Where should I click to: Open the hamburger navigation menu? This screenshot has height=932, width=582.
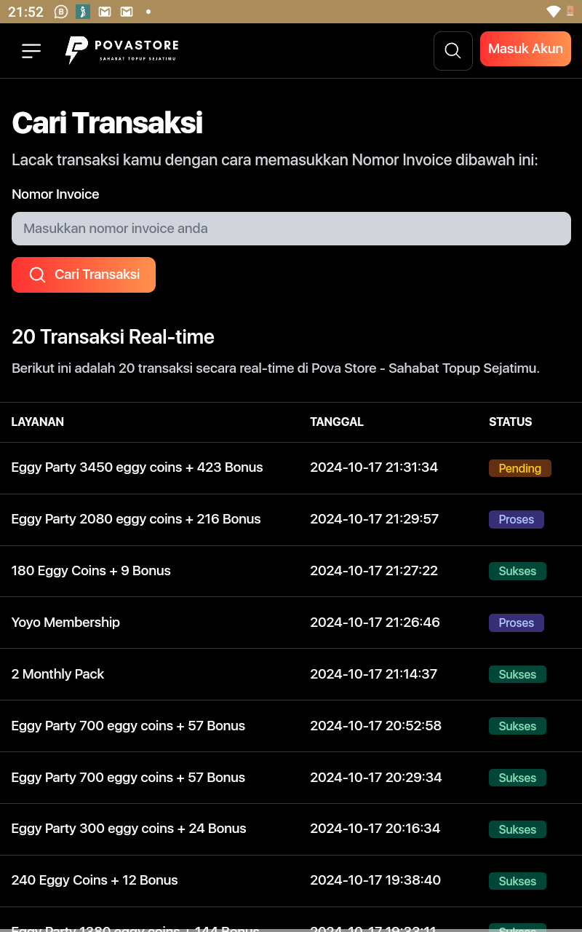(31, 51)
